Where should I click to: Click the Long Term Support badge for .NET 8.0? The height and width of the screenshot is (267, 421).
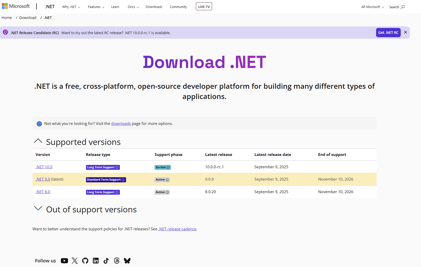tap(103, 192)
